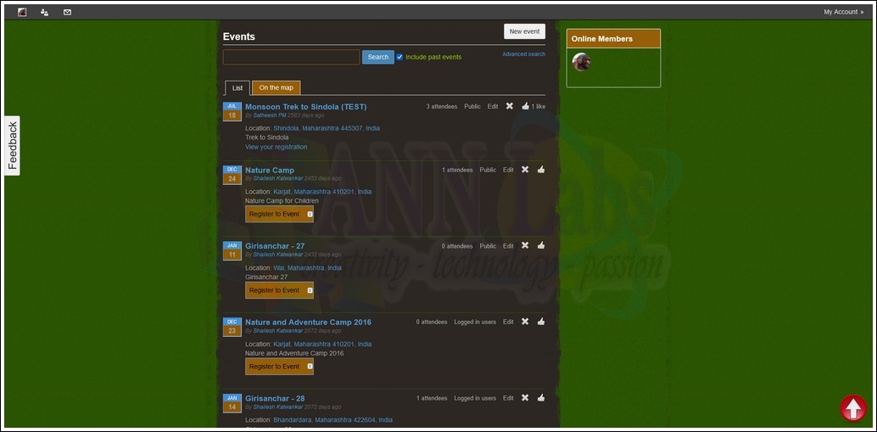Click the delete X for Girisanchar - 27
The height and width of the screenshot is (432, 877).
[x=525, y=245]
